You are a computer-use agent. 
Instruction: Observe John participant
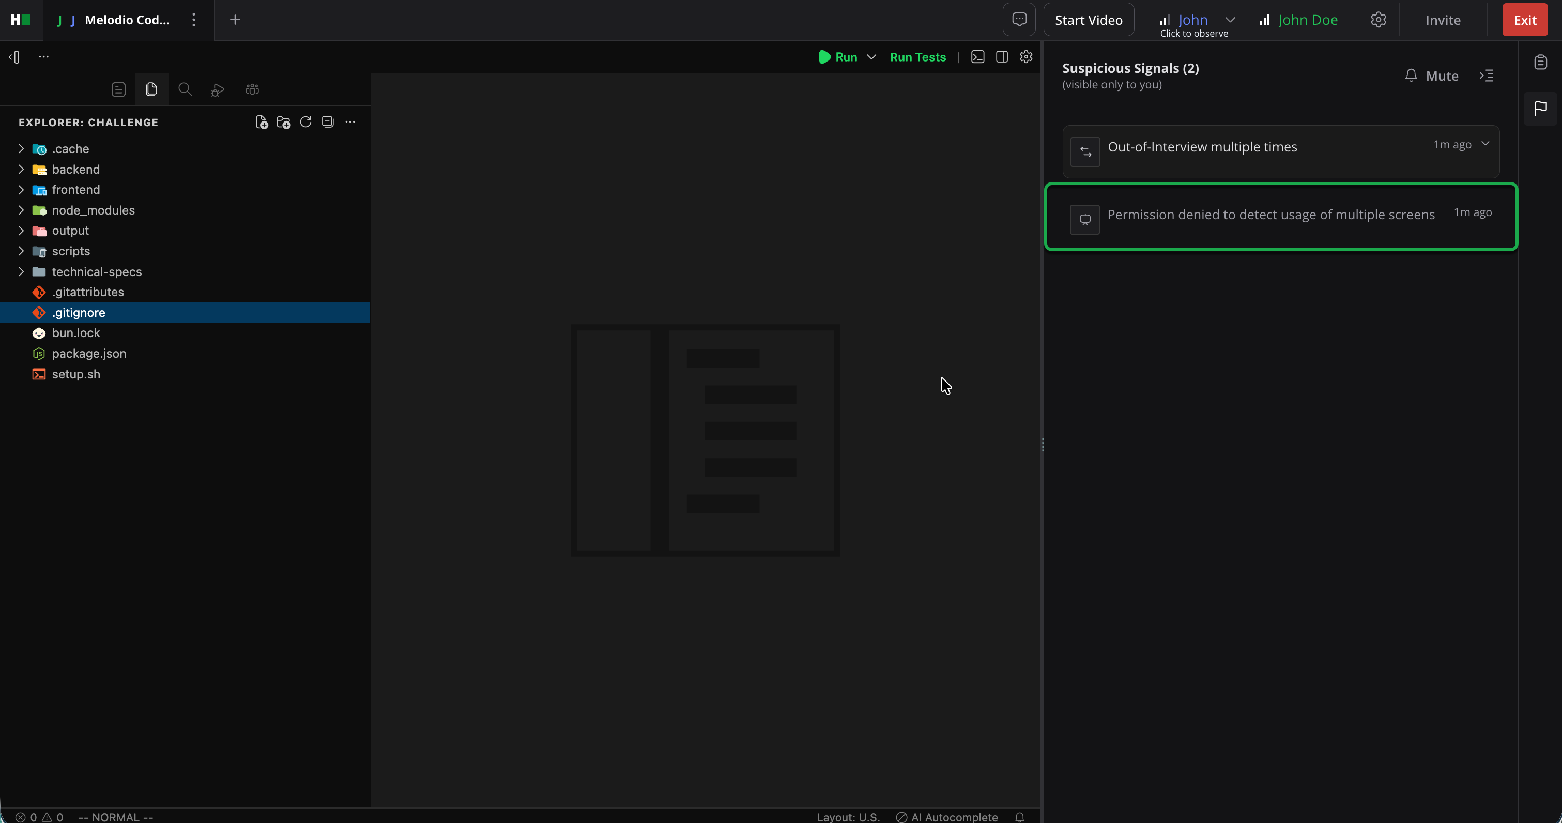click(1192, 20)
